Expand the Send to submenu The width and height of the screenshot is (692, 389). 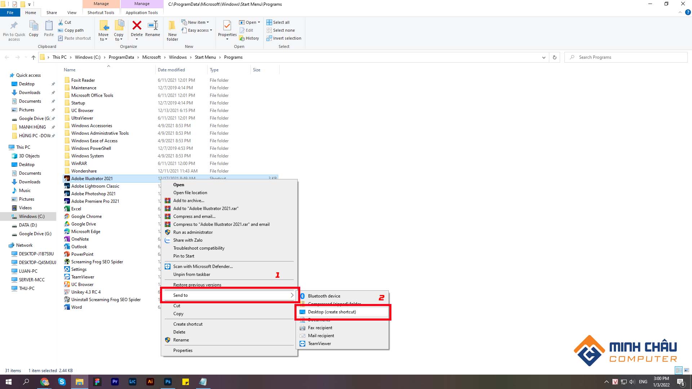click(230, 295)
